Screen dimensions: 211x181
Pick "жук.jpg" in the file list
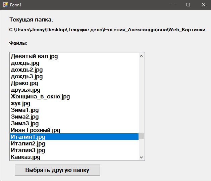[20, 103]
